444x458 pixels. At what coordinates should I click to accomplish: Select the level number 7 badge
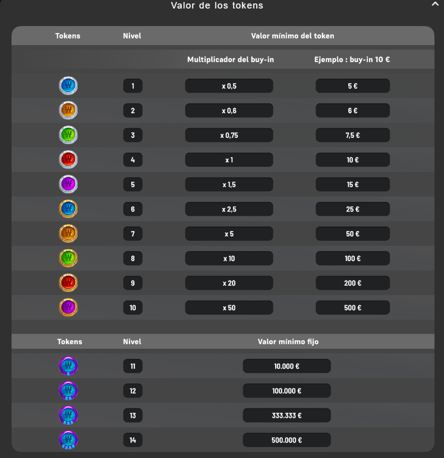pos(133,234)
